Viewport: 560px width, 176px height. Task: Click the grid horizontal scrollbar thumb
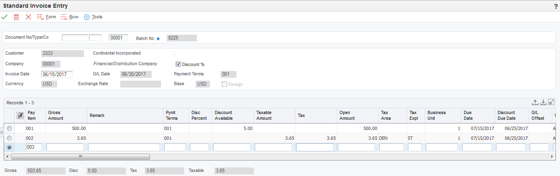click(81, 156)
